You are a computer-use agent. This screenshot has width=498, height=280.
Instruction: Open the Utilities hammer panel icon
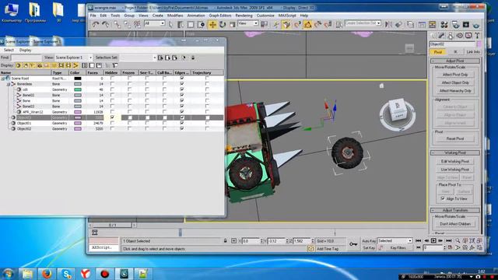click(x=477, y=36)
